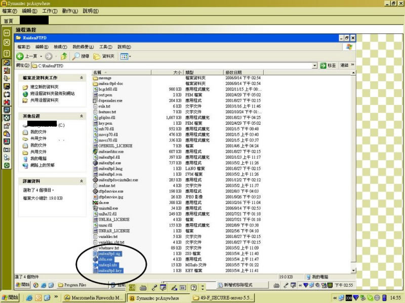Switch to the 首頁 tab
Viewport: 405px width, 303px height.
click(9, 21)
